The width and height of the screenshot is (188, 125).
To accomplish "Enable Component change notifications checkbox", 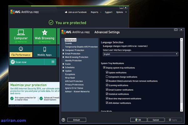I will 107,77.
